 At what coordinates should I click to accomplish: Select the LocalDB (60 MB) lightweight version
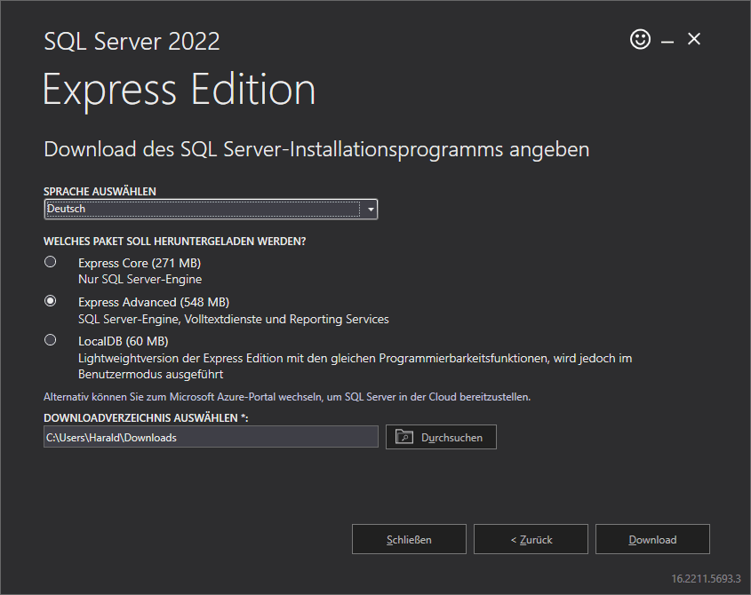pyautogui.click(x=51, y=340)
